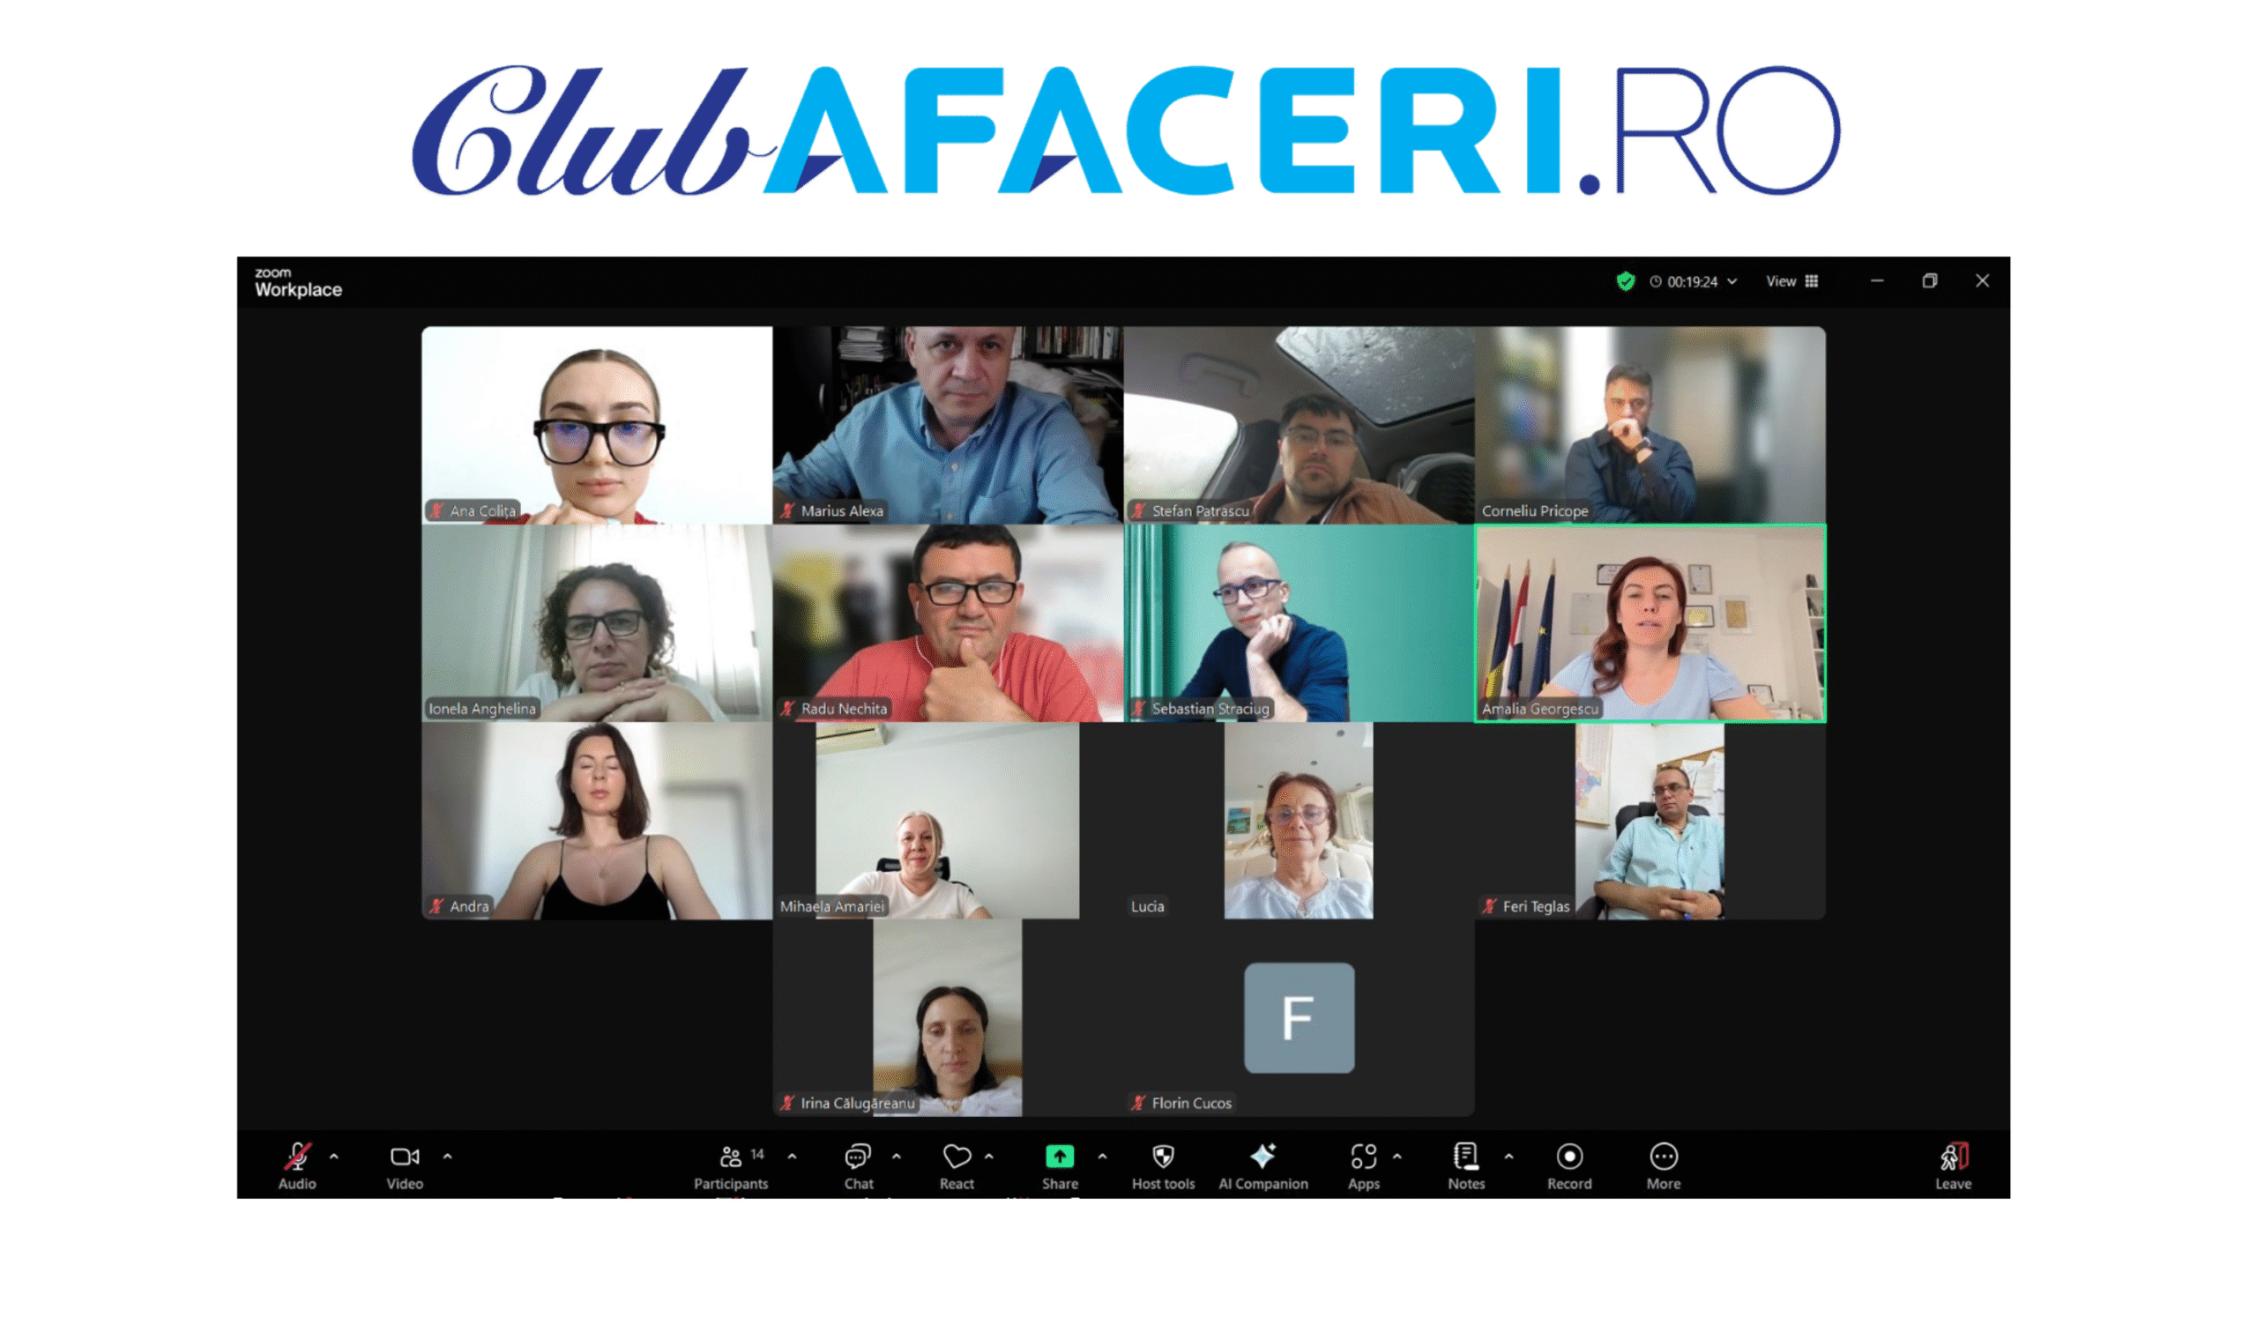Restore down the Zoom Workplace window

[x=1929, y=281]
